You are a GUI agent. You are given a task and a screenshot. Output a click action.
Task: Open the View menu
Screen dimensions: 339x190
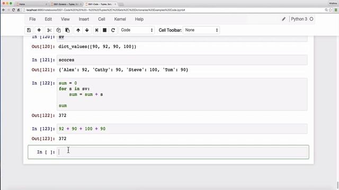[65, 19]
